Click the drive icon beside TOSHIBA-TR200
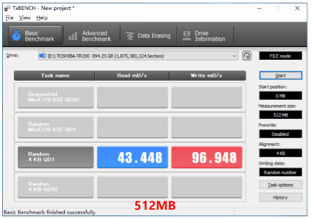Image resolution: width=312 pixels, height=219 pixels. tap(43, 56)
